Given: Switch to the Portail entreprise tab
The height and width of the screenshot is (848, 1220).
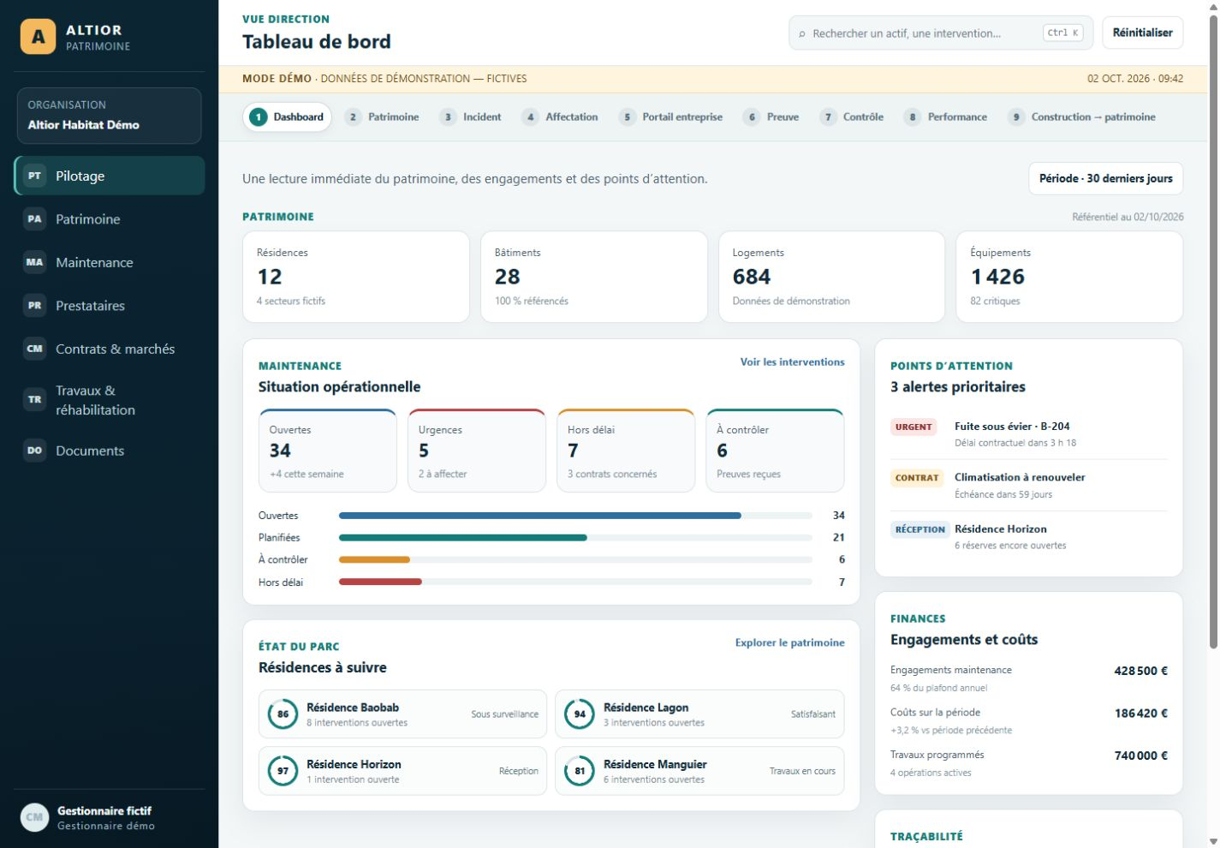Looking at the screenshot, I should pos(671,117).
